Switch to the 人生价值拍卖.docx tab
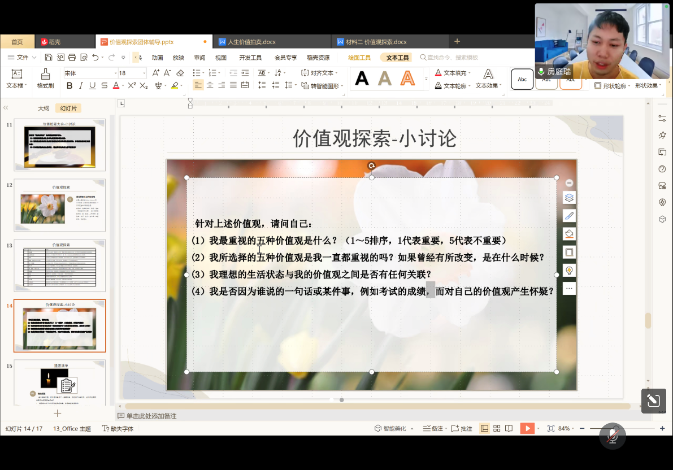 tap(251, 42)
